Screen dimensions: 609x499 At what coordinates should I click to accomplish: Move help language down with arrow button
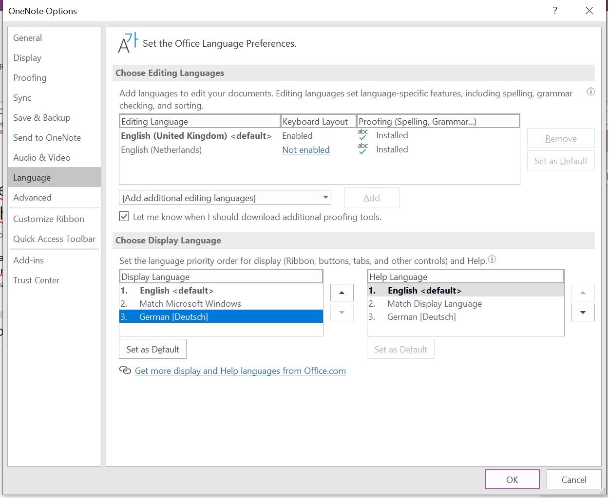[x=583, y=312]
